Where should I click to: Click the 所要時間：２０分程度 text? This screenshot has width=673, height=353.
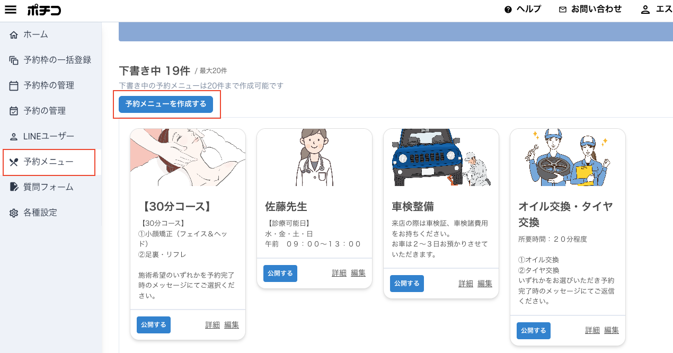[x=553, y=240]
